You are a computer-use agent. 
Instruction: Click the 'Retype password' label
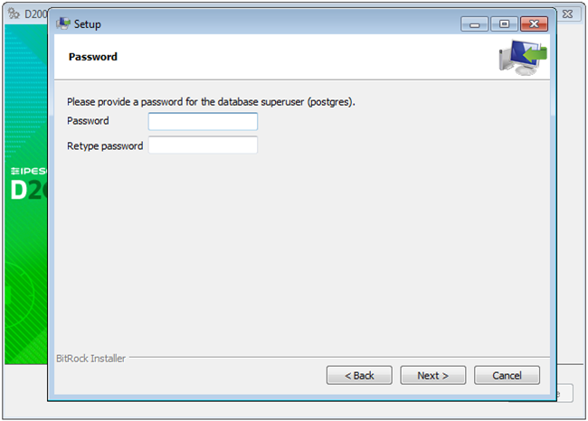(x=105, y=145)
